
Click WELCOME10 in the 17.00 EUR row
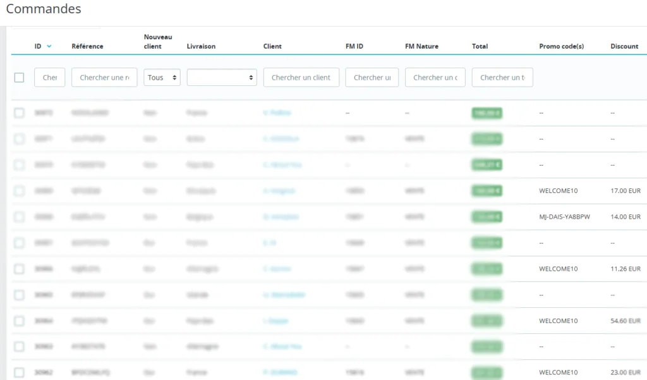point(559,191)
